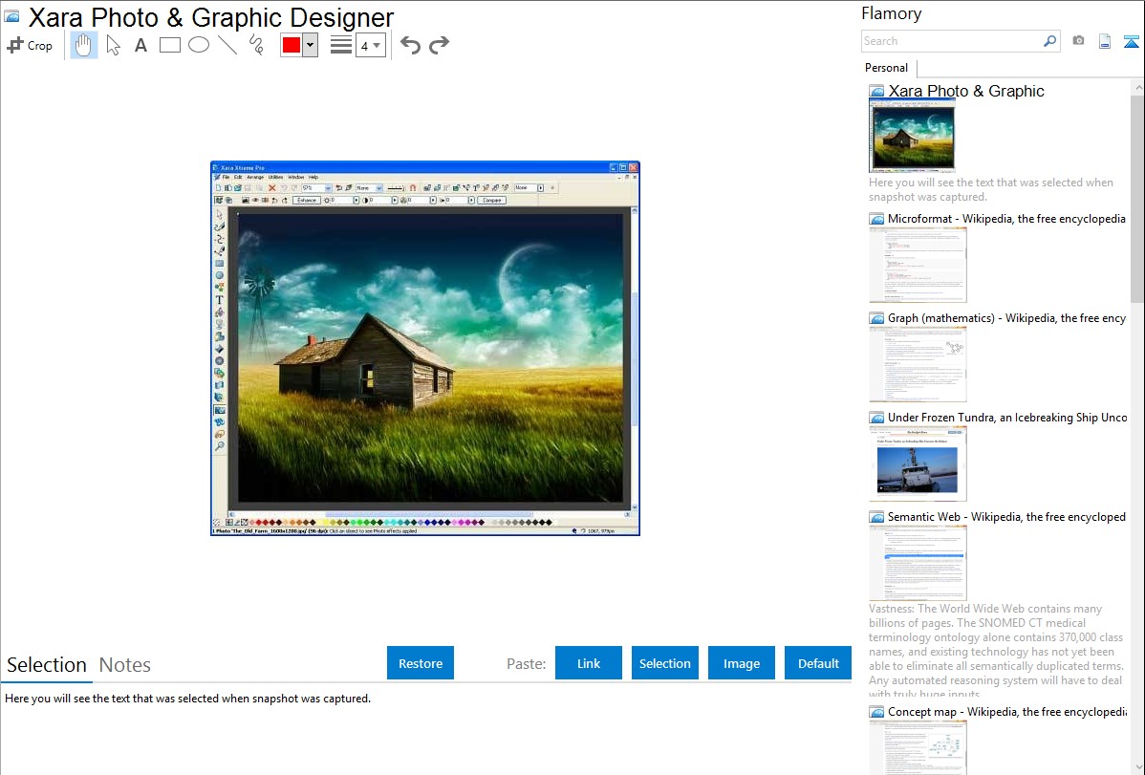
Task: Click the camera capture icon
Action: tap(1078, 41)
